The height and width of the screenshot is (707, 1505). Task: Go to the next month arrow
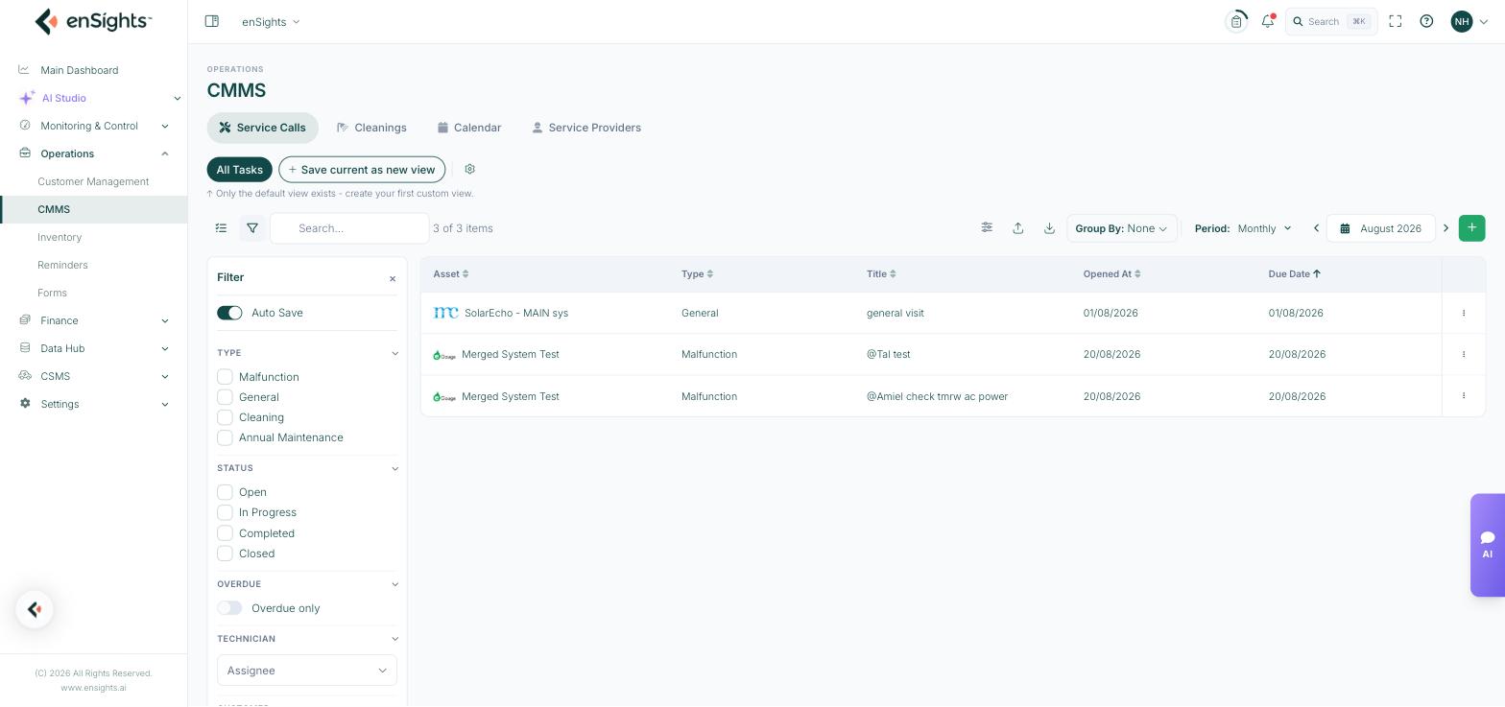[x=1445, y=228]
